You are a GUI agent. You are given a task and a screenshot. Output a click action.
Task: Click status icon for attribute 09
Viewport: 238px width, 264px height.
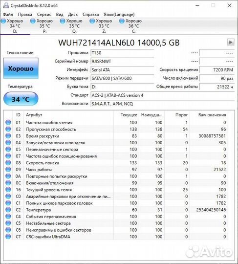[8, 169]
